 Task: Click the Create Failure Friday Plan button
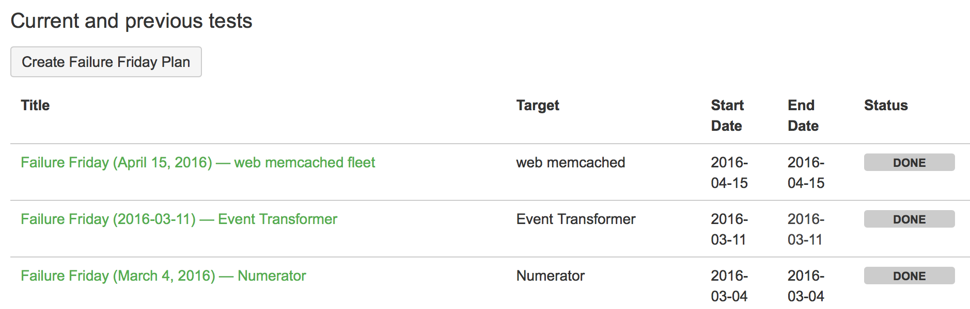[x=106, y=62]
